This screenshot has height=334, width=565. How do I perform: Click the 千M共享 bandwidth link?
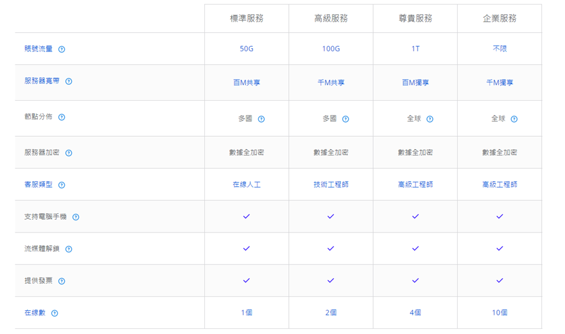point(331,83)
